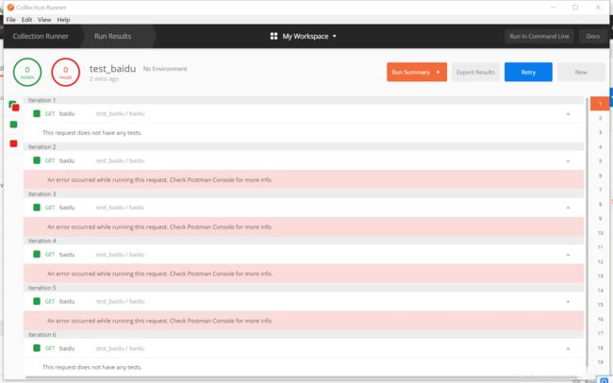Click the Postman logo in title bar
This screenshot has height=383, width=613.
10,7
